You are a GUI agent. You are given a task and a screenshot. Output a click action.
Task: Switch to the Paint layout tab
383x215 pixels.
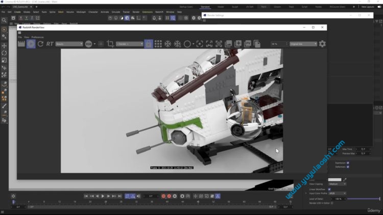coord(264,7)
